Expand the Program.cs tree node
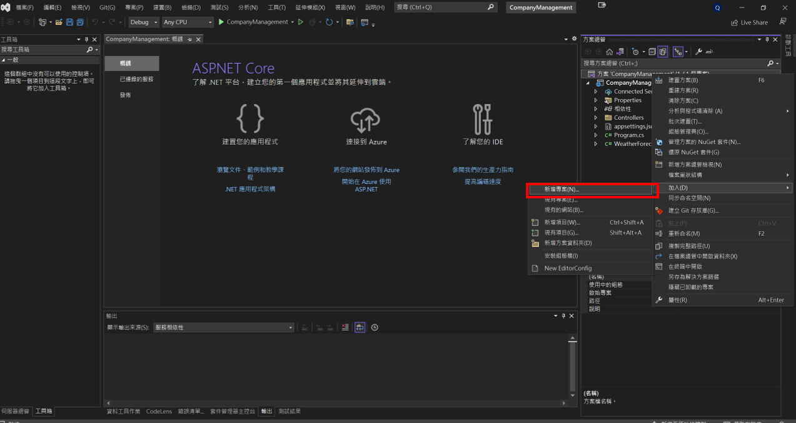The height and width of the screenshot is (423, 796). tap(596, 135)
